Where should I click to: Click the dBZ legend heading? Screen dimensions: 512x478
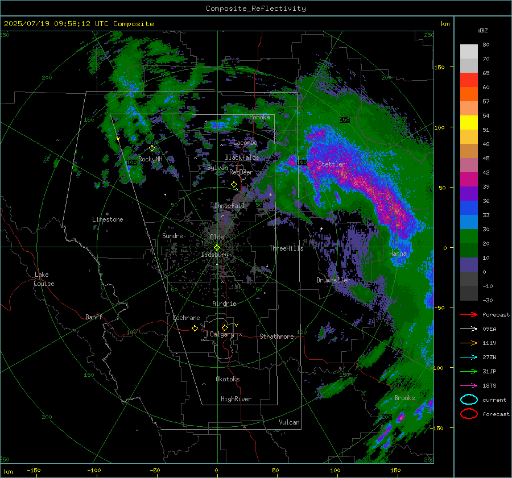[x=482, y=30]
